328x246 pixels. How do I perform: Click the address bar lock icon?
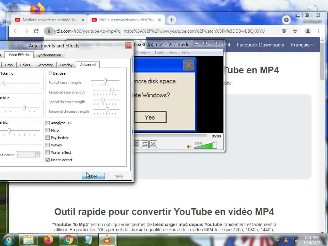pyautogui.click(x=49, y=31)
